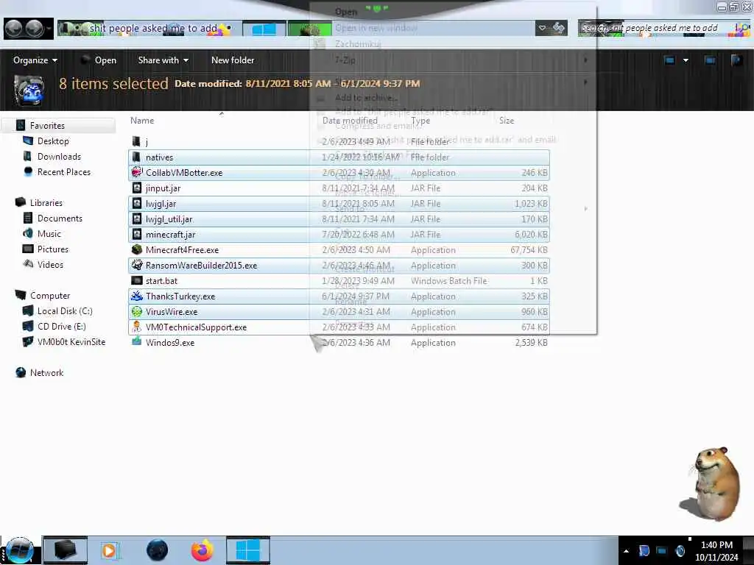The image size is (754, 565).
Task: Launch the media player taskbar icon
Action: click(110, 550)
